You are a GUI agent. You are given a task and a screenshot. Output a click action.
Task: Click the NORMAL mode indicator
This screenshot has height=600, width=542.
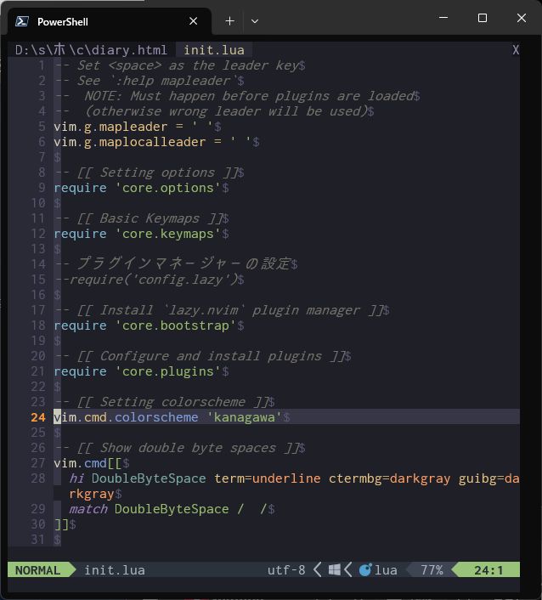[x=37, y=570]
